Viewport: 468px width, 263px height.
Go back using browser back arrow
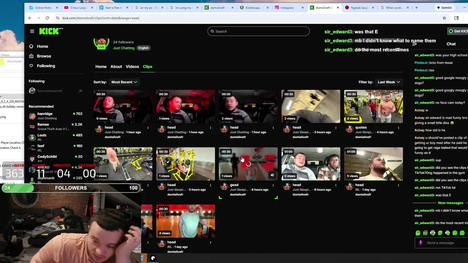pos(30,18)
